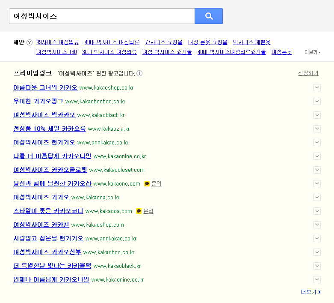
Task: Open the ad link 여성빅사이즈 빅카카오
Action: [x=44, y=115]
